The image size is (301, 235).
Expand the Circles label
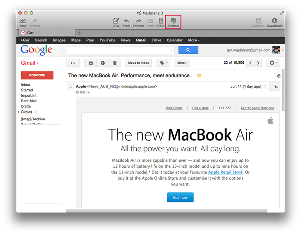coord(19,112)
